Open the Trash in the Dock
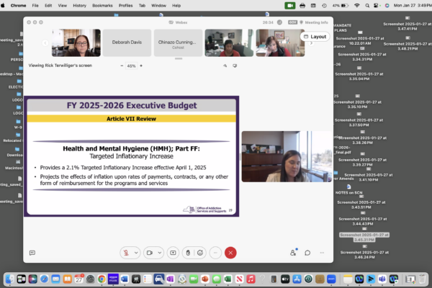Image resolution: width=432 pixels, height=288 pixels. click(x=422, y=279)
